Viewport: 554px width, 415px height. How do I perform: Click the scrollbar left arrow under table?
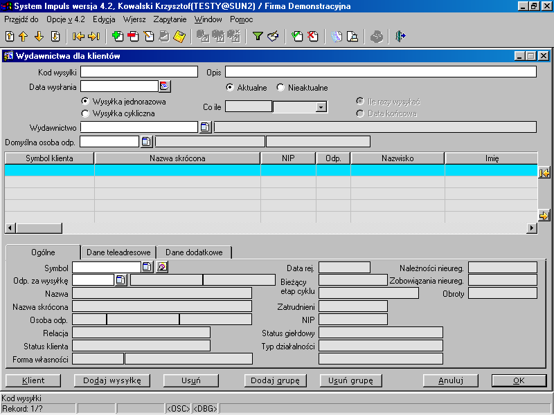[x=10, y=228]
